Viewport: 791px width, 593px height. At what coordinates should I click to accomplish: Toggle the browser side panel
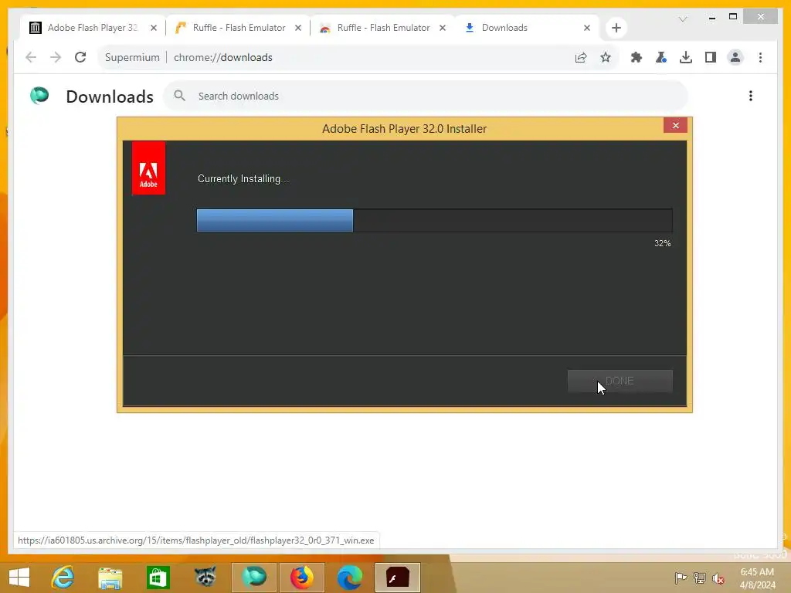[x=711, y=57]
